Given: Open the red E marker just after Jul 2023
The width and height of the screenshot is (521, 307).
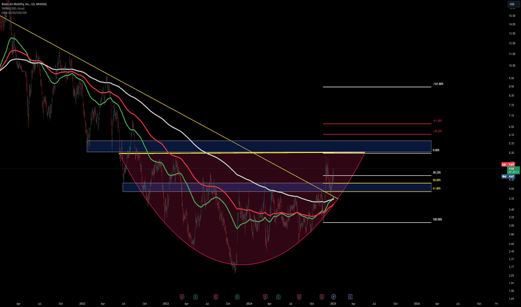Looking at the screenshot, I should (216, 297).
